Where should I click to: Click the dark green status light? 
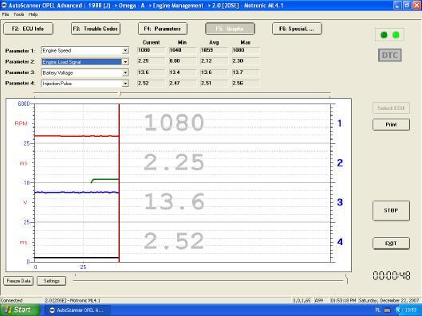click(384, 35)
